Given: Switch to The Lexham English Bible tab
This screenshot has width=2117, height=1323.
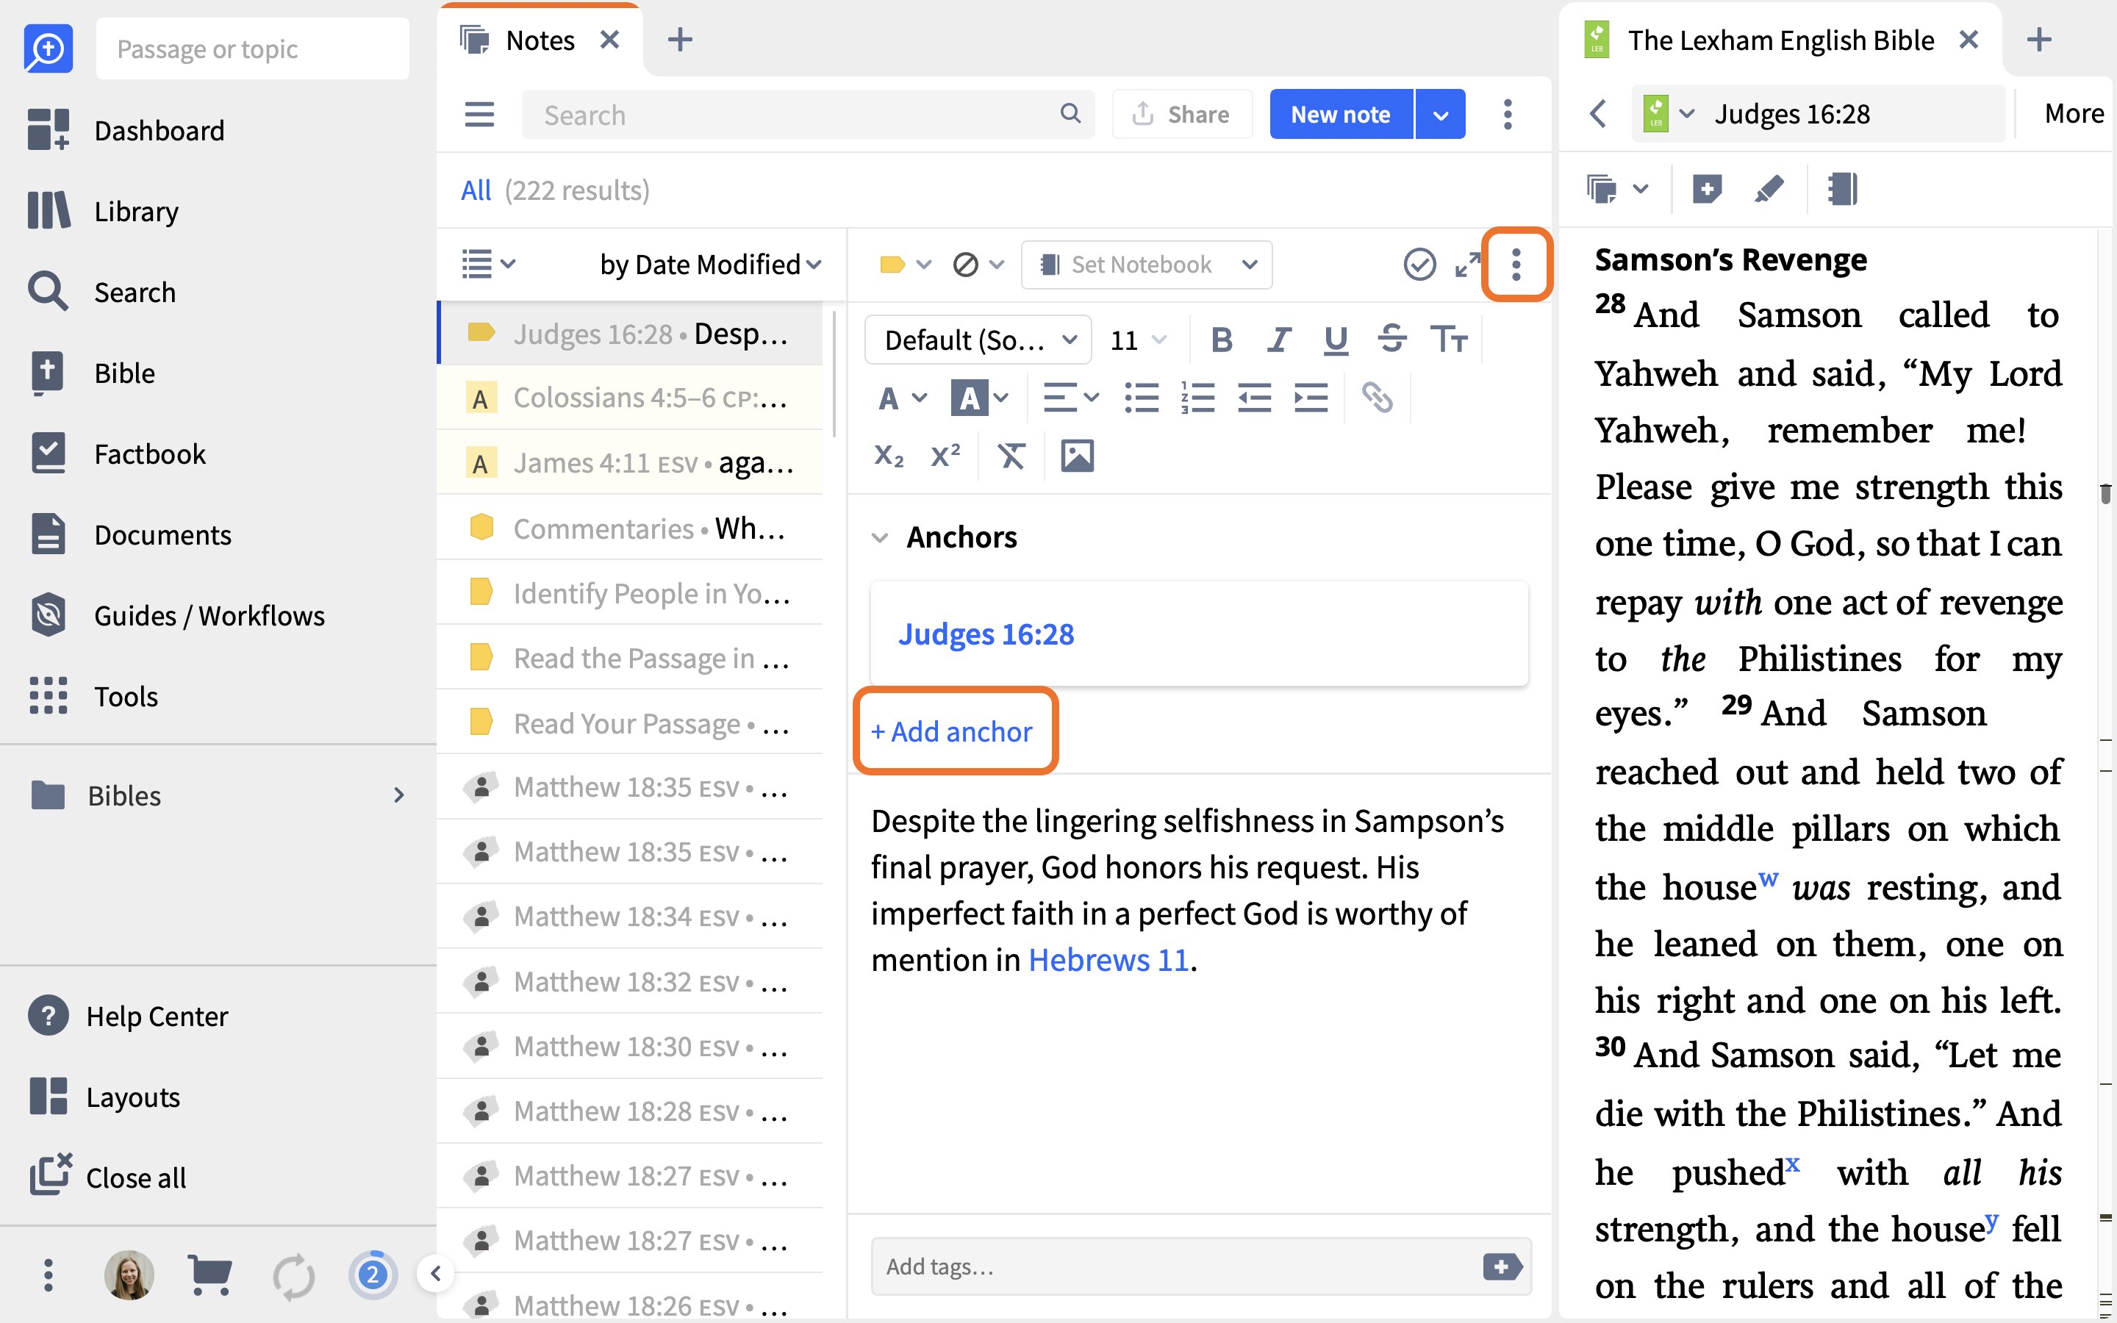Looking at the screenshot, I should (1780, 40).
